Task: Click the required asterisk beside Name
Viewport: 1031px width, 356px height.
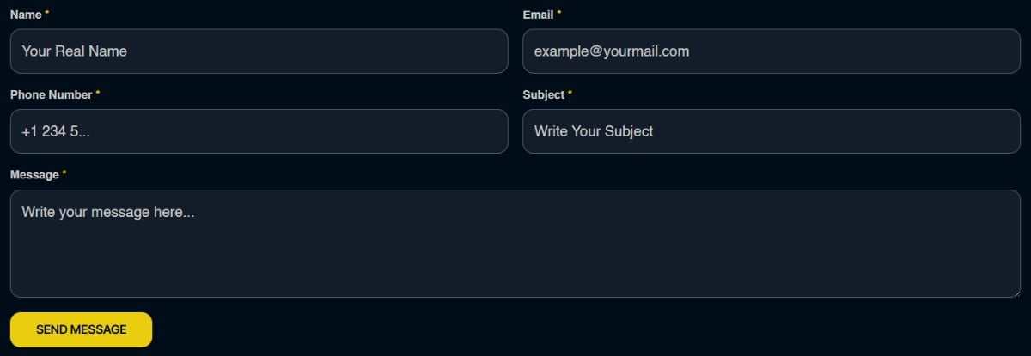Action: click(x=46, y=13)
